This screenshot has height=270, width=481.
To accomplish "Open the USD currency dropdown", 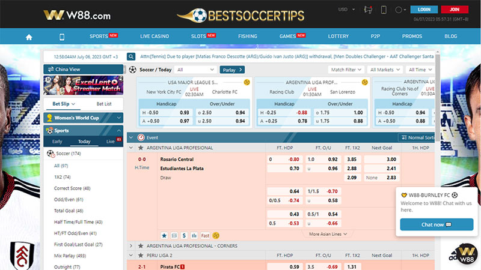I will (x=347, y=10).
